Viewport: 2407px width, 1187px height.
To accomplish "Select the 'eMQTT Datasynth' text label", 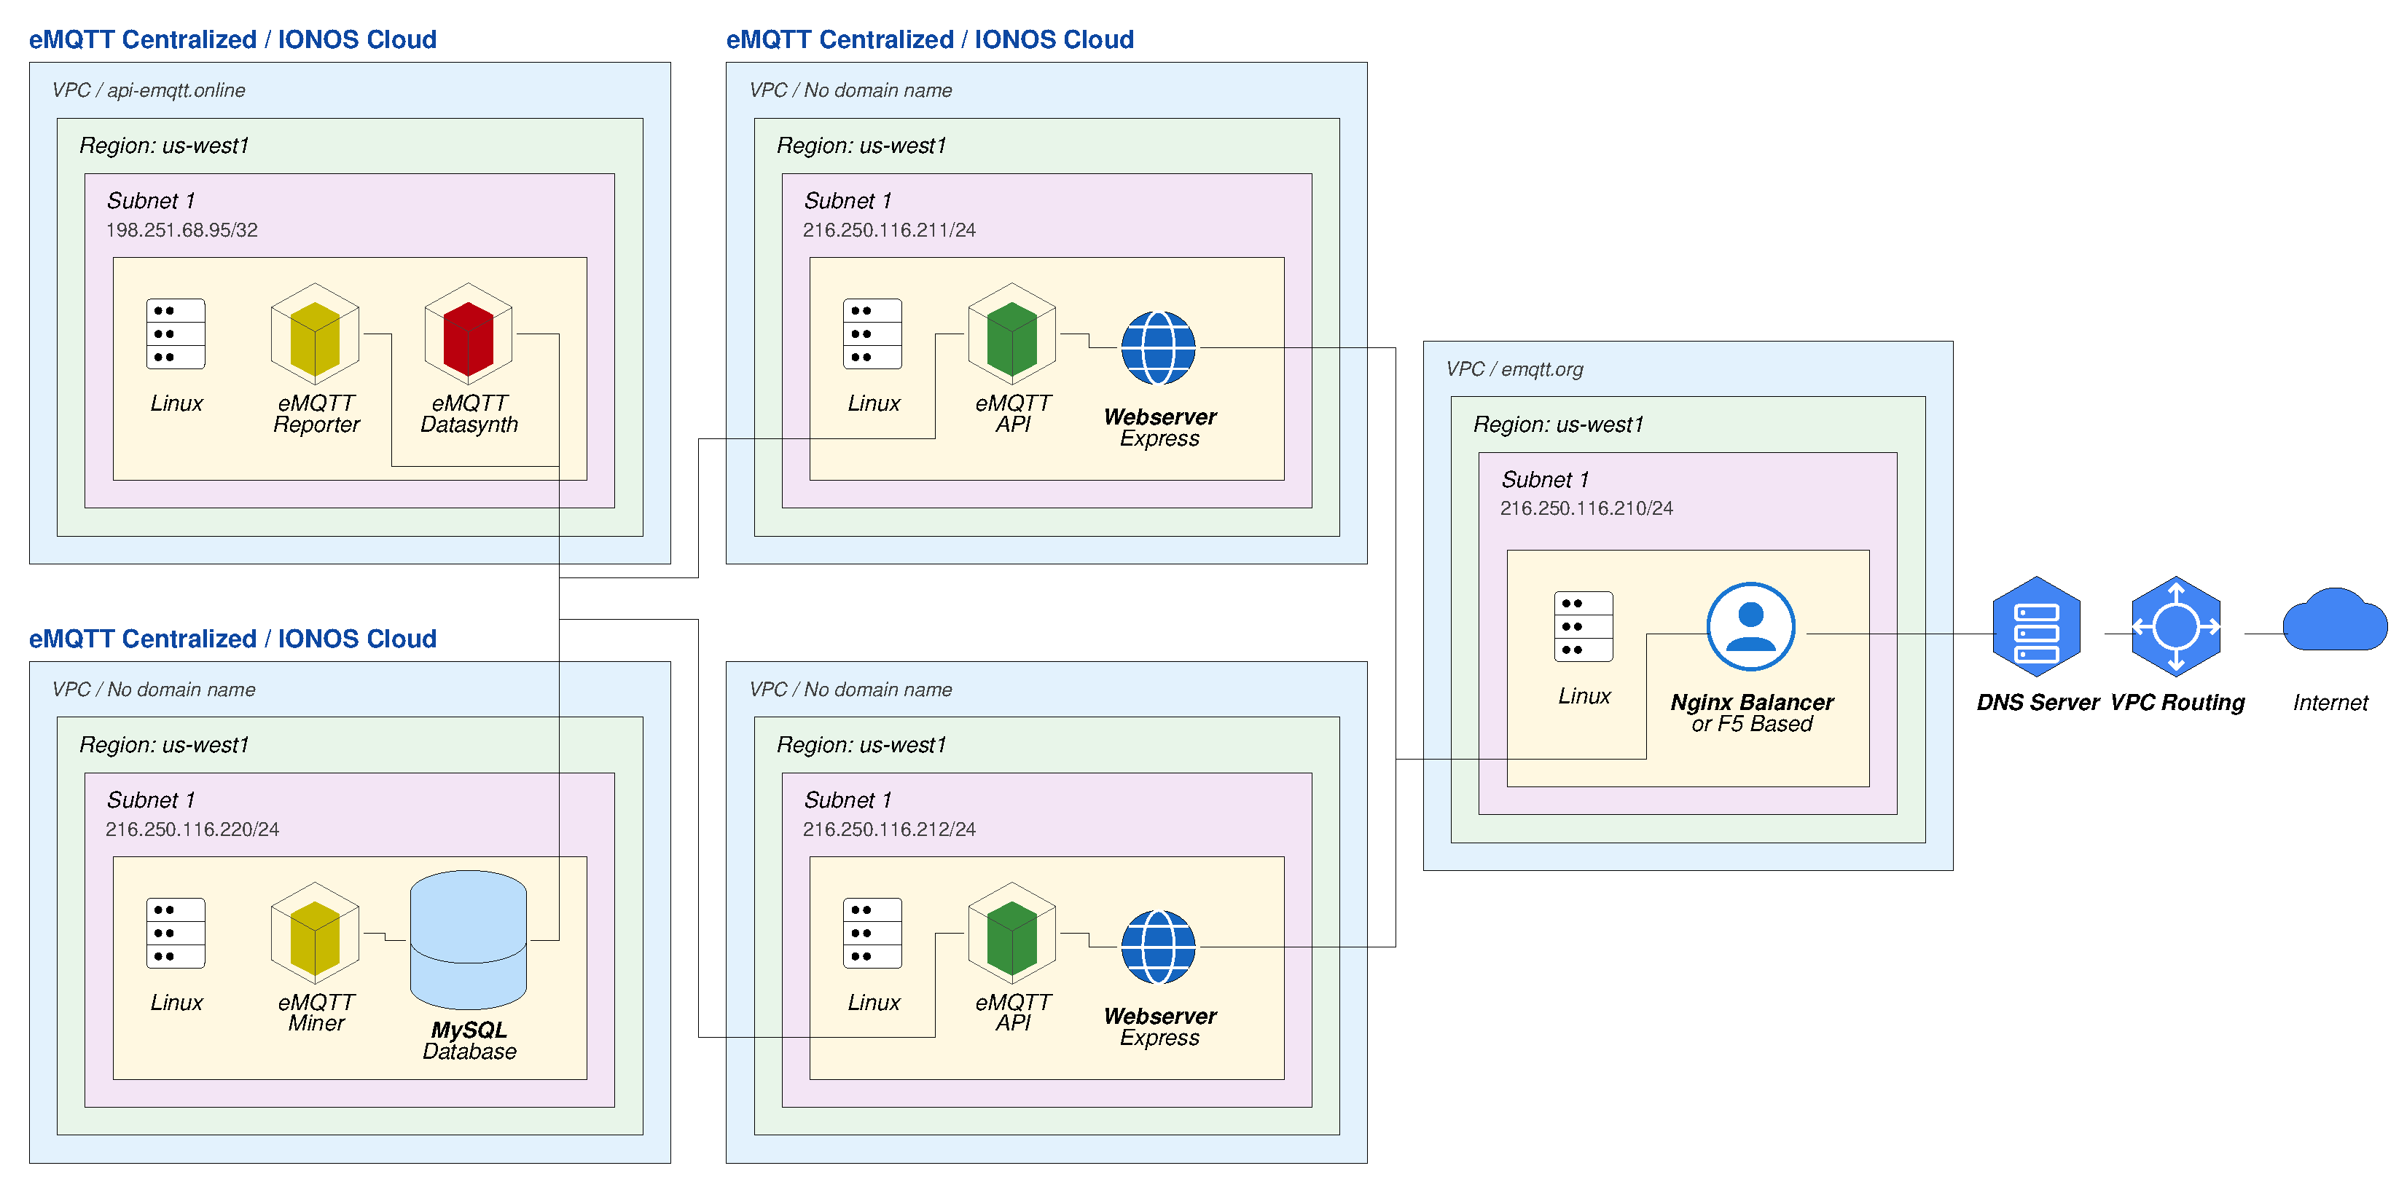I will (x=469, y=414).
